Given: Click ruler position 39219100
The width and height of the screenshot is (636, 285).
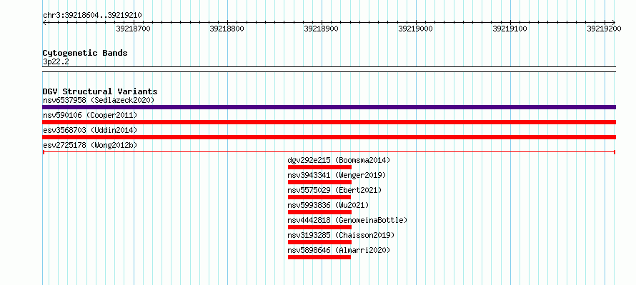Looking at the screenshot, I should click(x=510, y=29).
